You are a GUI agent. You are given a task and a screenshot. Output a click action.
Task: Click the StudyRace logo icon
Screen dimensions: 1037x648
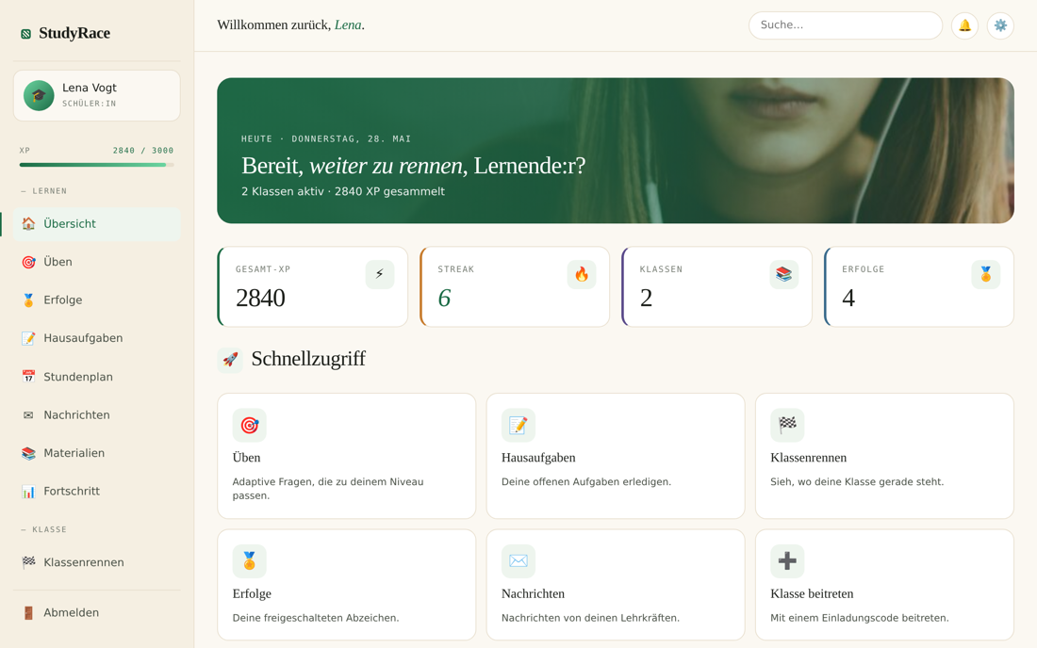coord(25,34)
